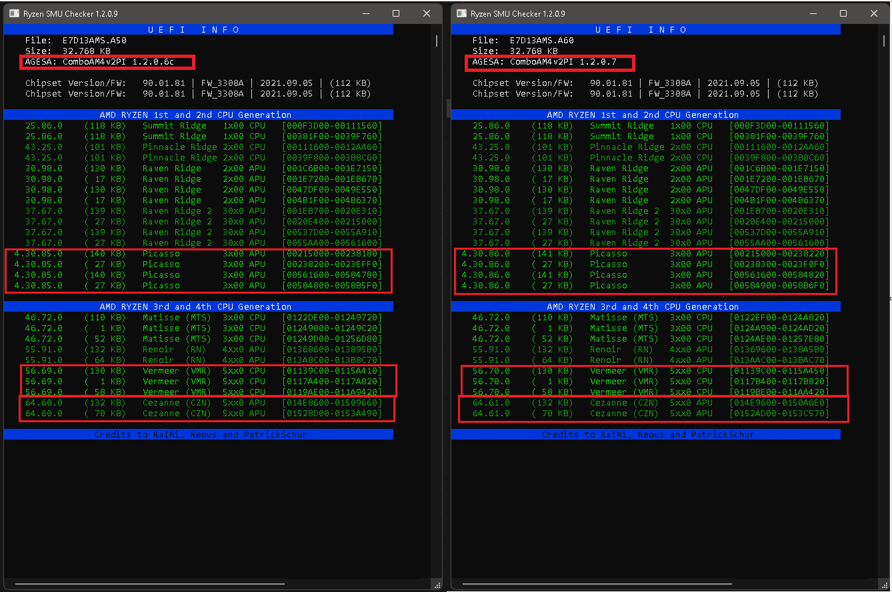Click Raven Ridge row [001C6B00-001E7150] in left window

coord(204,168)
